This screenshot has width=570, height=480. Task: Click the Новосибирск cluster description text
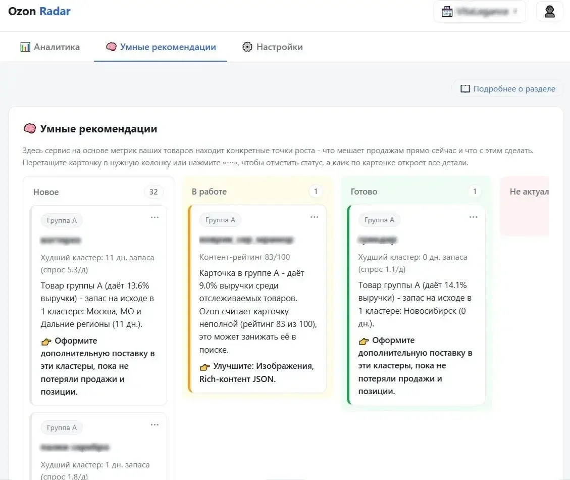tap(415, 304)
